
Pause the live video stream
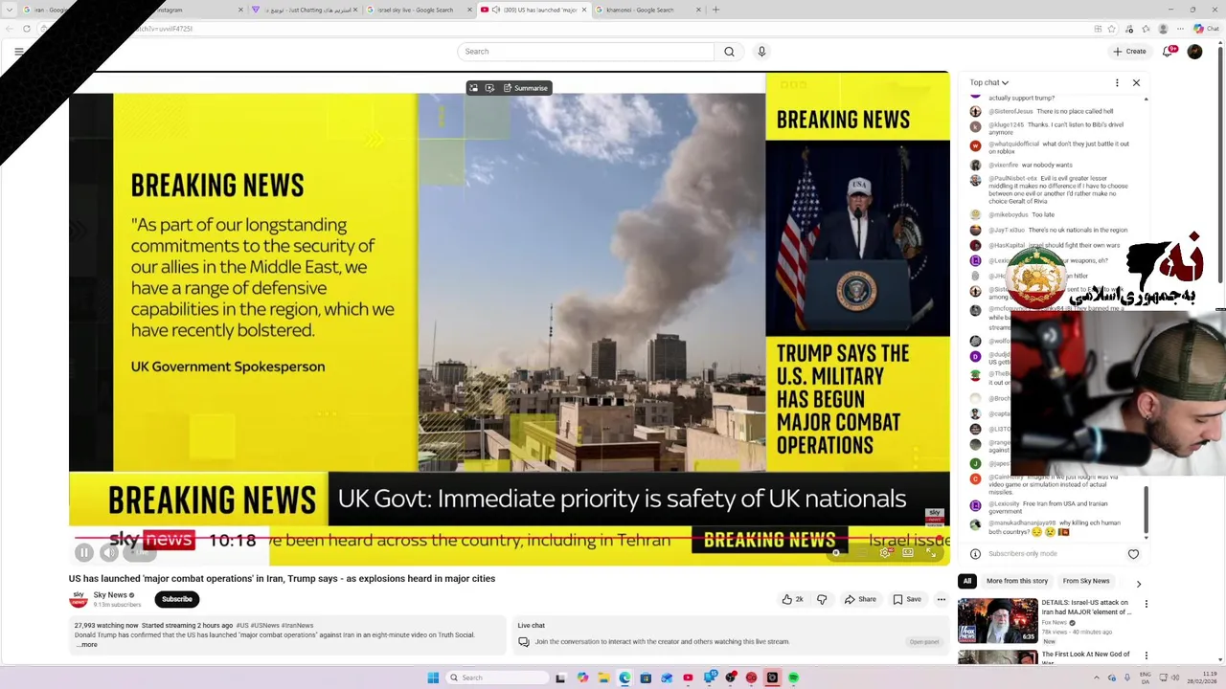tap(84, 552)
